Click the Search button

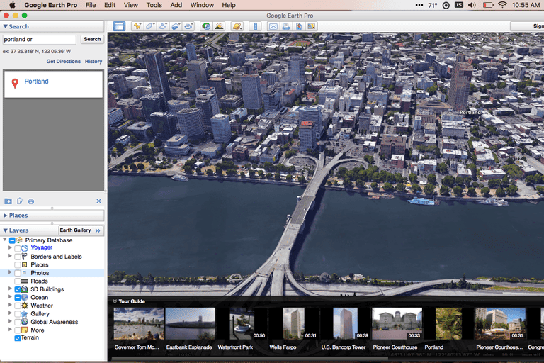click(x=92, y=39)
